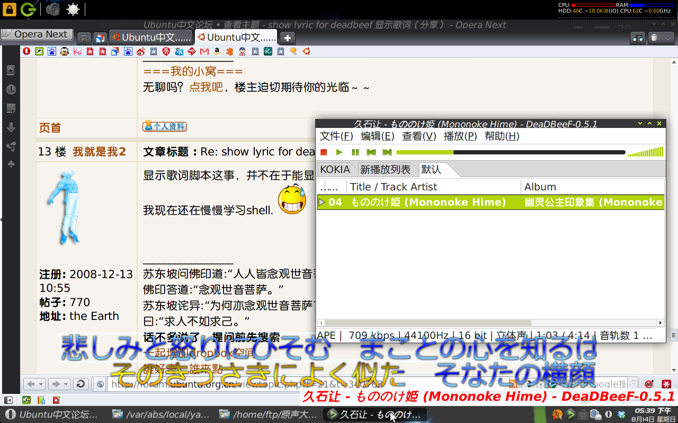The image size is (678, 423).
Task: Reload the page in Opera
Action: tap(80, 384)
